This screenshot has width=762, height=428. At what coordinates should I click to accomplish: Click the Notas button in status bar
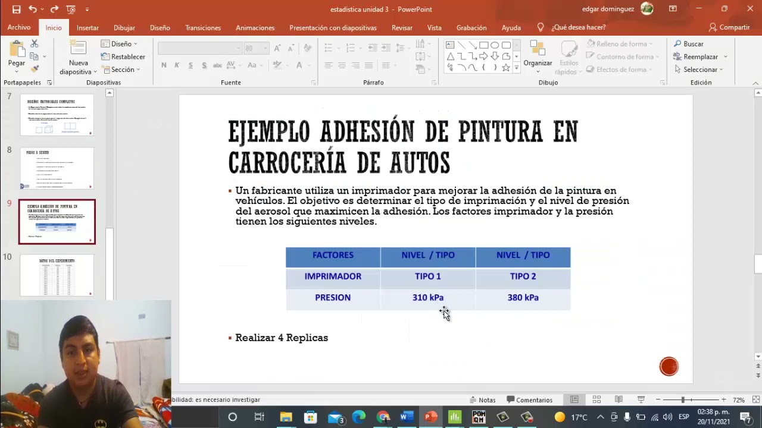(482, 400)
